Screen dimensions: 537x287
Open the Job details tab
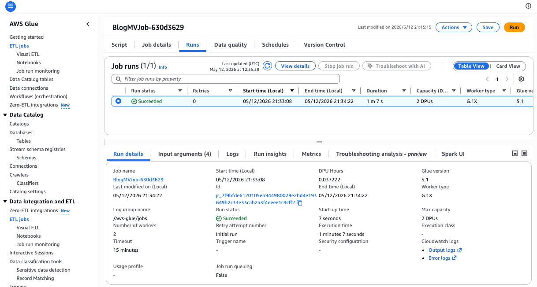[x=157, y=45]
